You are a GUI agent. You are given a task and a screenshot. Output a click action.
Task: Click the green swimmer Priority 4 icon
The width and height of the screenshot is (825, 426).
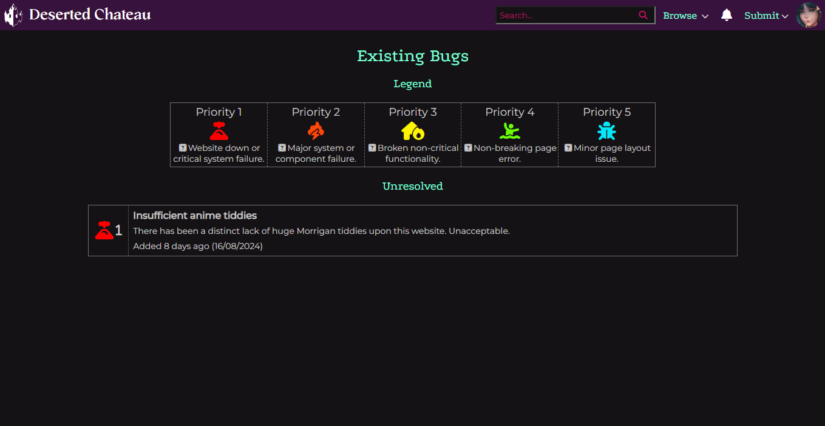point(510,131)
